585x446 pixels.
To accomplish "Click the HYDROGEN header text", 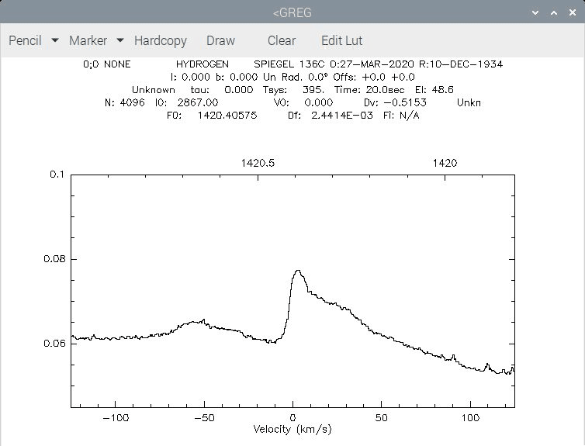I will [202, 64].
